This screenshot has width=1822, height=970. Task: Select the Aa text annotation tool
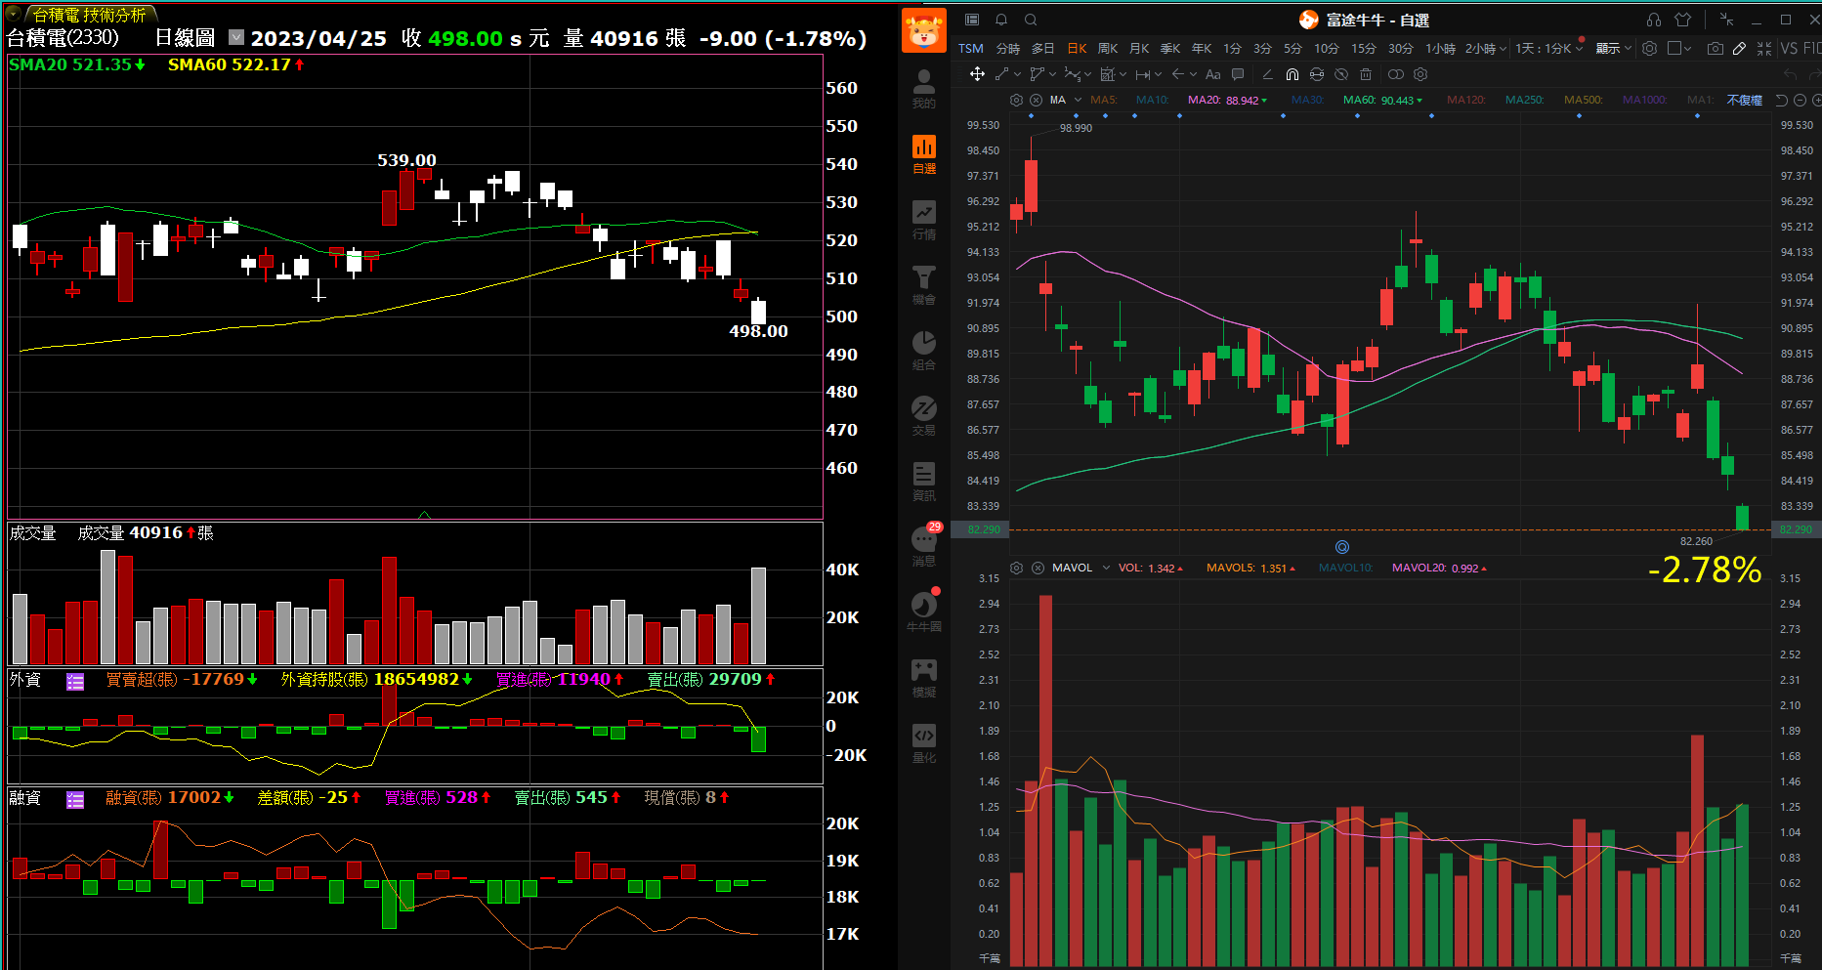pos(1213,74)
